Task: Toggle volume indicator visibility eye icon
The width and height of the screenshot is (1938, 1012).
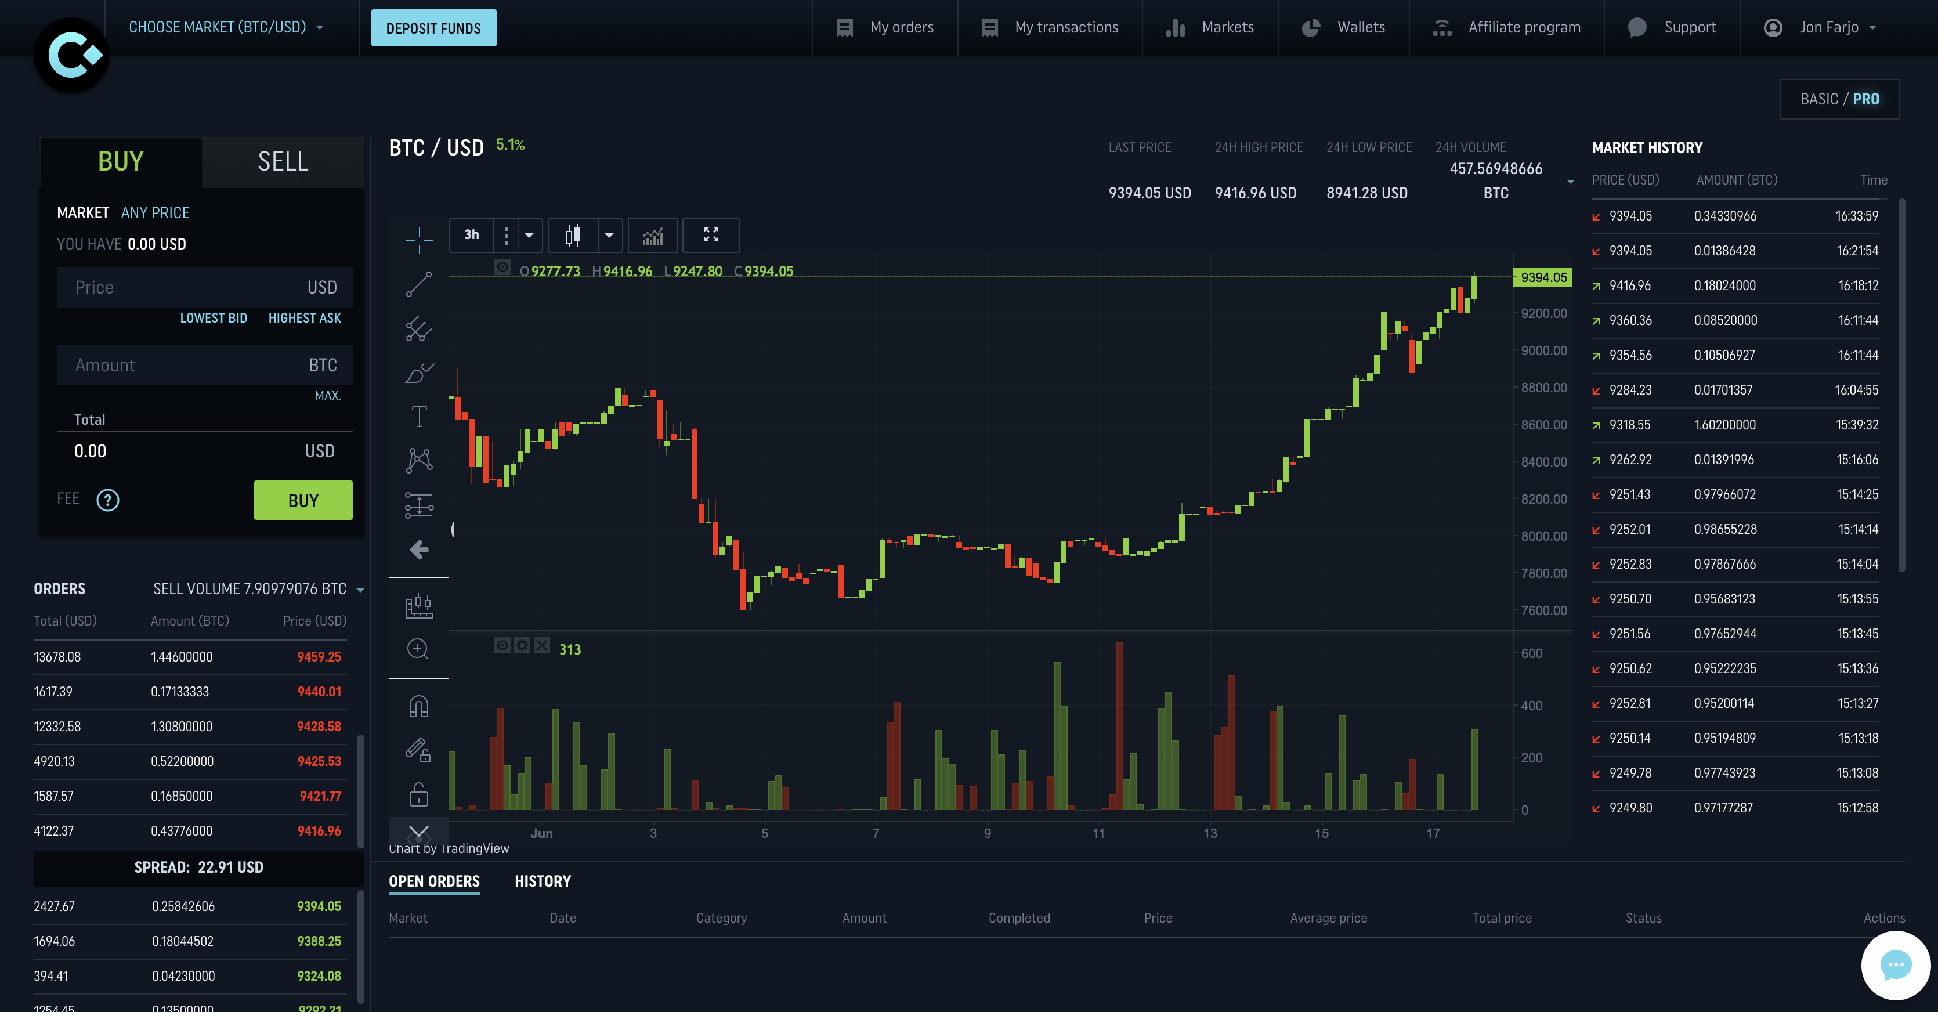Action: (502, 646)
